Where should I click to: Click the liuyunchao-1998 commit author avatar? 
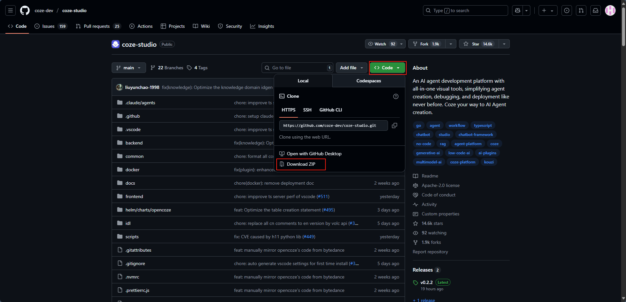click(120, 87)
